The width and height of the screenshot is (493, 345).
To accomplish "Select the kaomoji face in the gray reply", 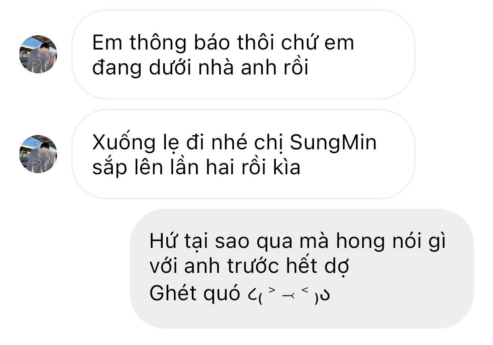I will click(x=285, y=294).
